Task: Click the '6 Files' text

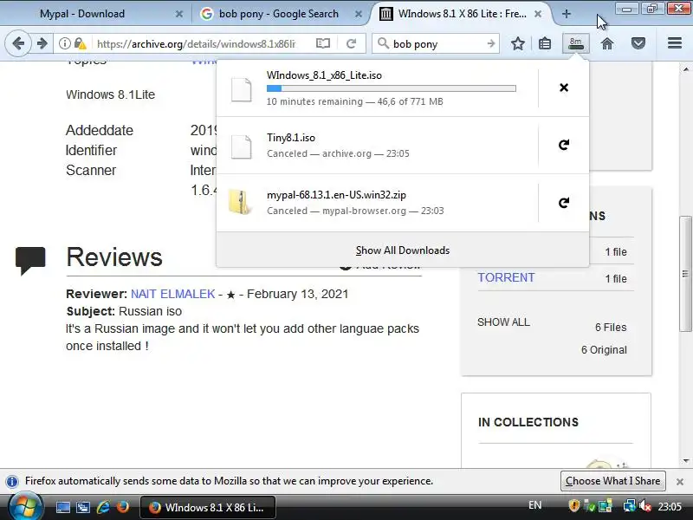Action: pyautogui.click(x=611, y=328)
